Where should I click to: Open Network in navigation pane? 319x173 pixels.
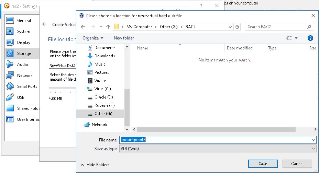96,125
